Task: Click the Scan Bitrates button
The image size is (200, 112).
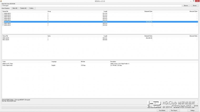Action: tap(162, 111)
